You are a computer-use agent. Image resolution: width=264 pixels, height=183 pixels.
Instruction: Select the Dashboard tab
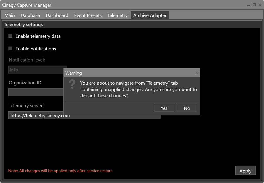[x=57, y=15]
